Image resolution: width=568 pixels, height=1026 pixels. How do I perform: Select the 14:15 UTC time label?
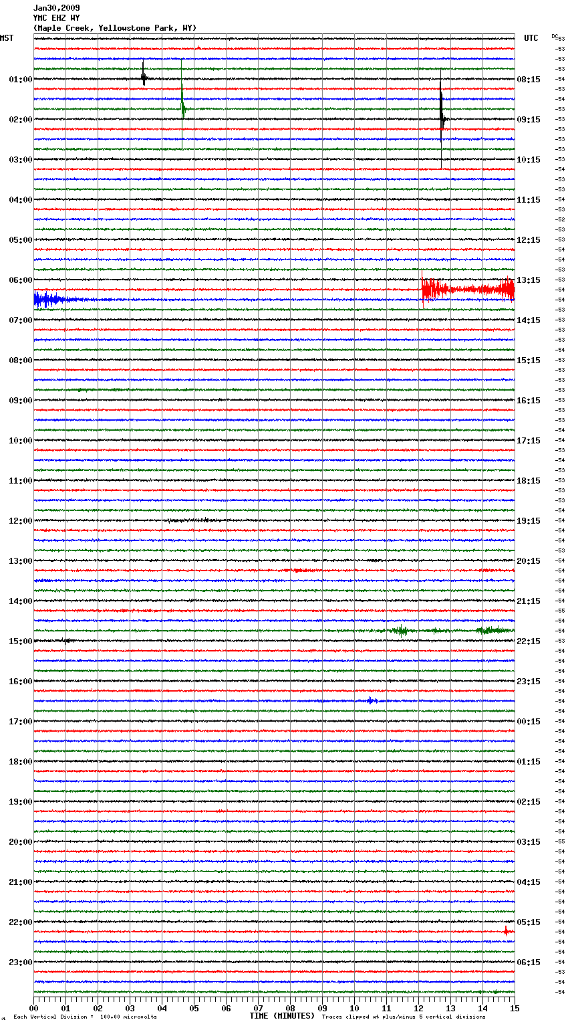[529, 320]
